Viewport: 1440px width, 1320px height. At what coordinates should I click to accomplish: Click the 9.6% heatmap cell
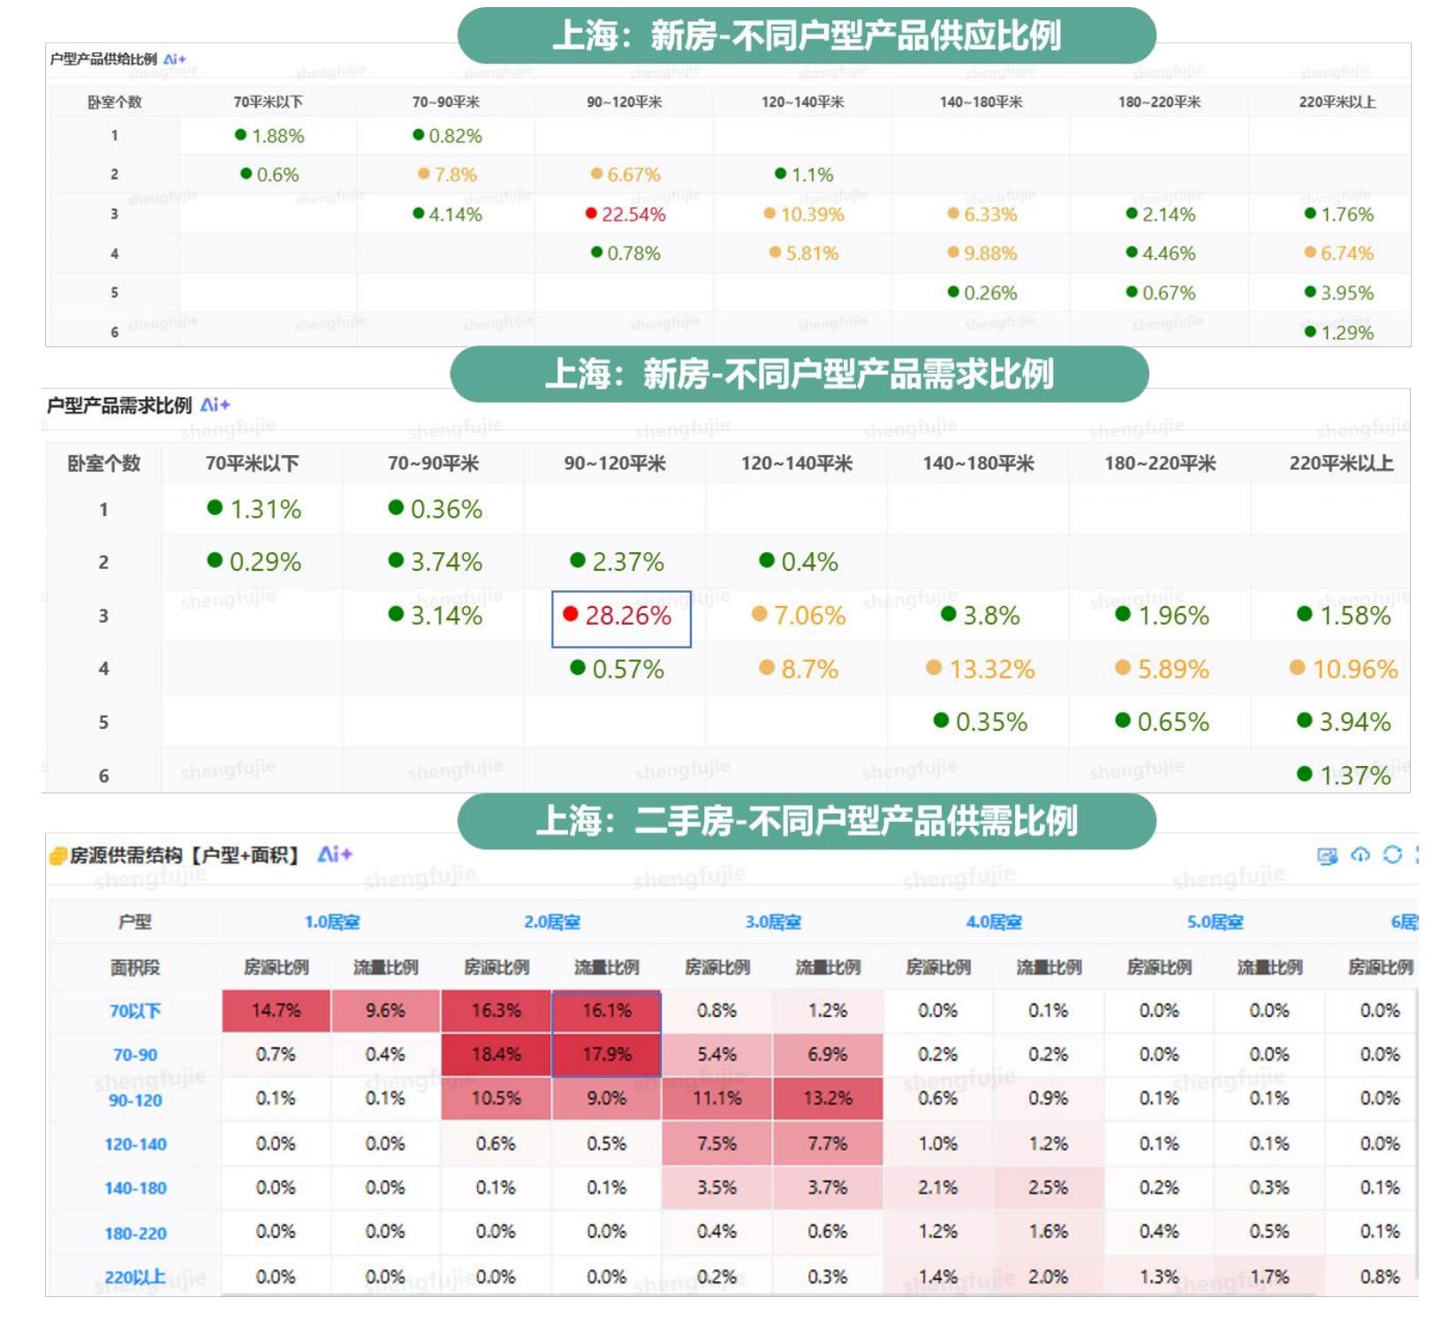click(x=386, y=1011)
